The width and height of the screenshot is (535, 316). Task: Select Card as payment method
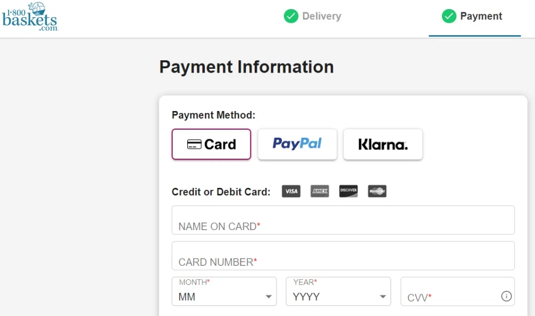211,144
